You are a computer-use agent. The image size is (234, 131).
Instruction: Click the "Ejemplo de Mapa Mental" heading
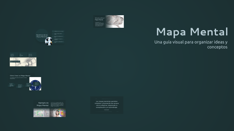pyautogui.click(x=43, y=104)
